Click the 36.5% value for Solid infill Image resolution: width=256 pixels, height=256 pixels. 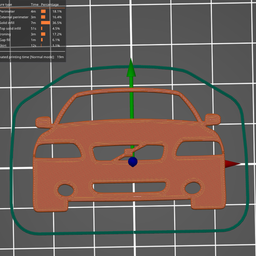point(57,23)
